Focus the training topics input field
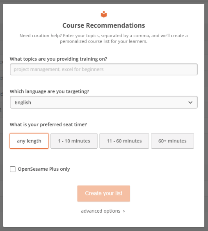 tap(104, 69)
